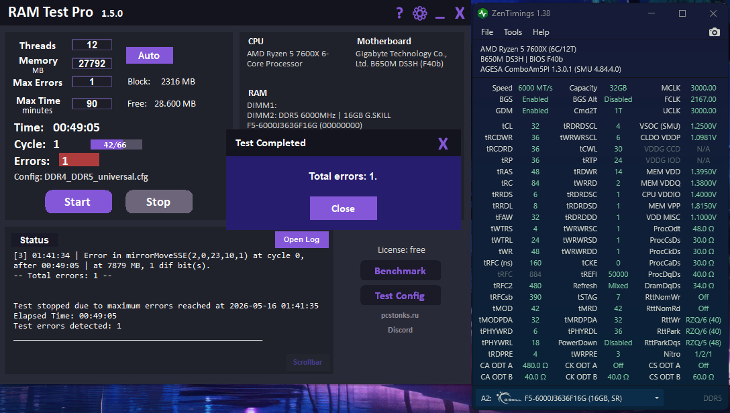Take a ZenTimings screenshot with camera icon
Image resolution: width=730 pixels, height=413 pixels.
(714, 32)
